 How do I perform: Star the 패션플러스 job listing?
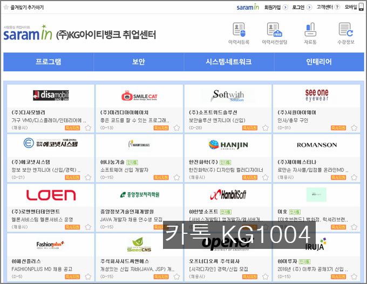(88, 277)
